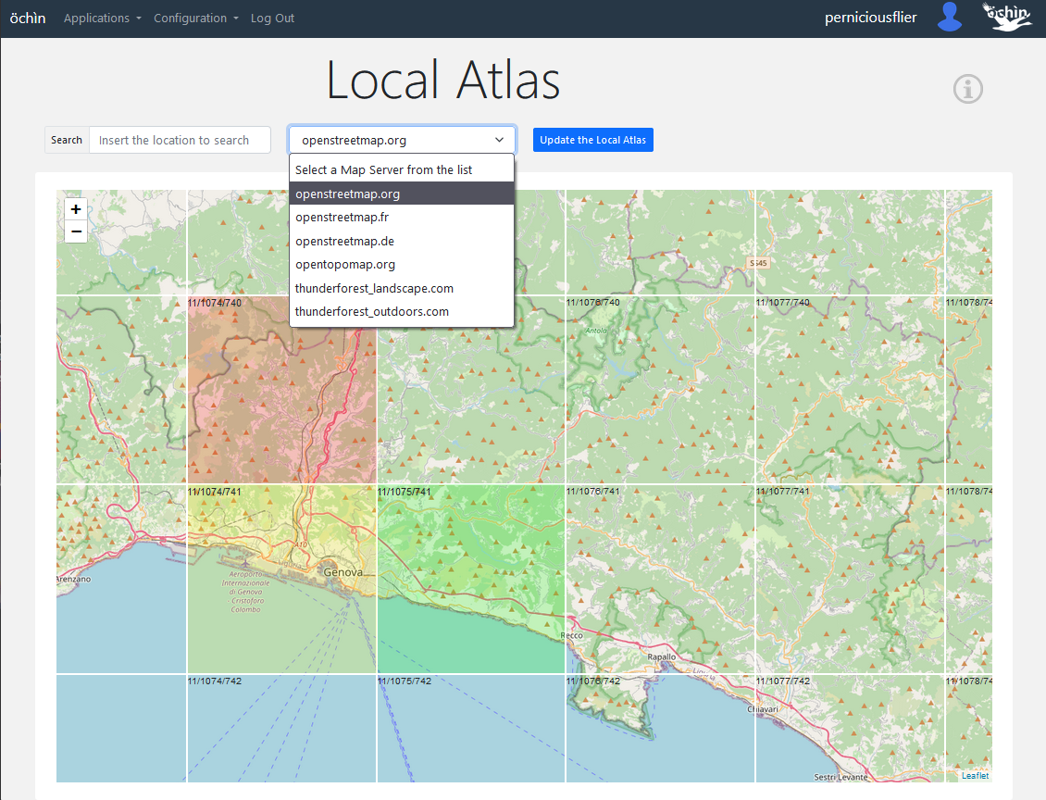Click map tile 11/1076/742
This screenshot has width=1046, height=800.
(660, 728)
